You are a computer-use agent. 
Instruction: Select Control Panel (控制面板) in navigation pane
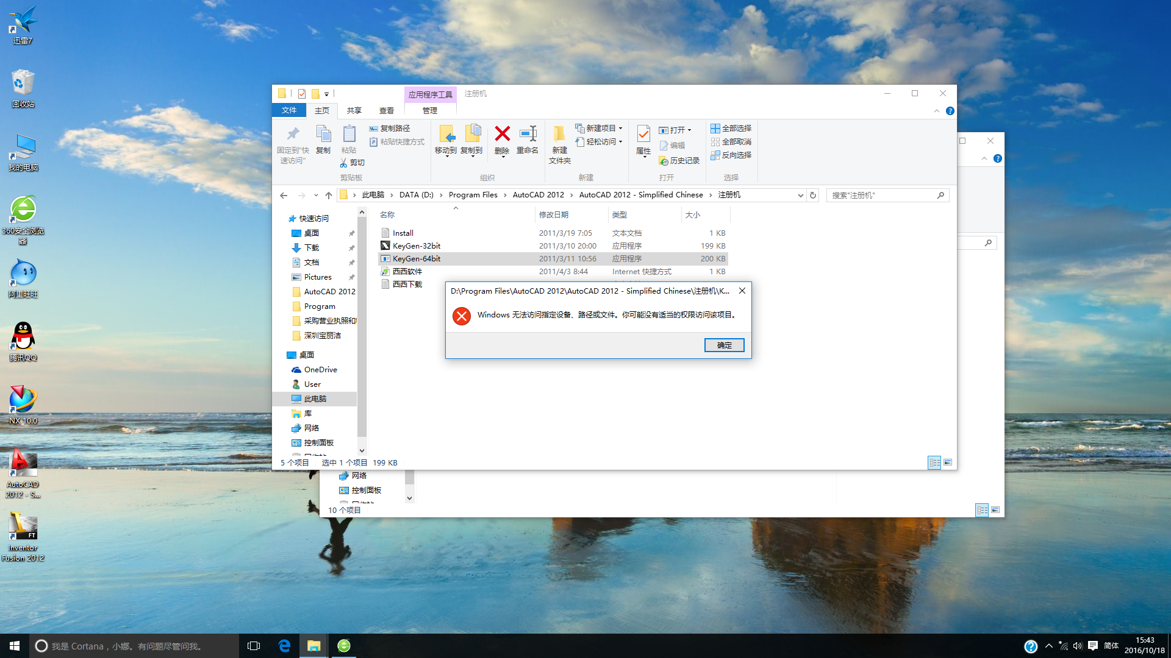tap(318, 442)
